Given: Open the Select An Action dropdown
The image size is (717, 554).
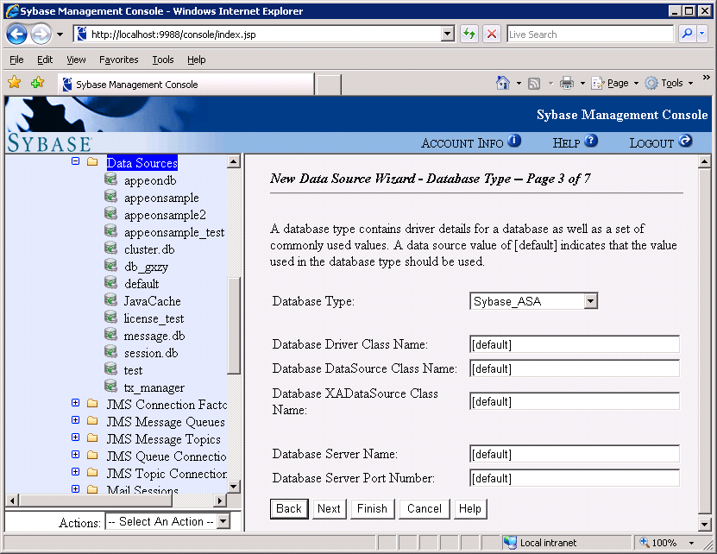Looking at the screenshot, I should click(223, 521).
